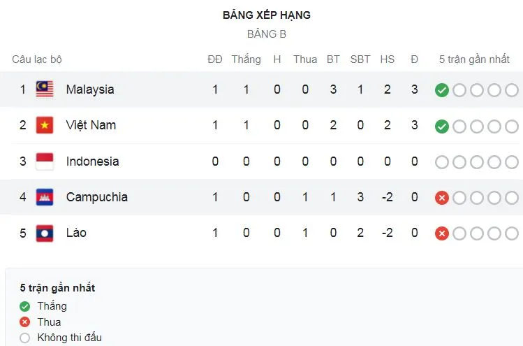Open the Malaysia team name link
This screenshot has width=523, height=346.
click(x=90, y=89)
